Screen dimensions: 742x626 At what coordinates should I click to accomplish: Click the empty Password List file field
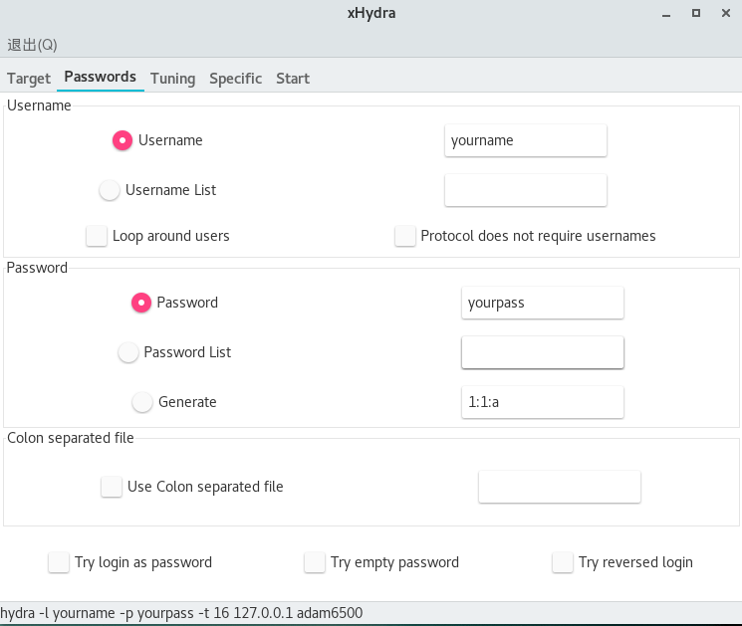[x=542, y=352]
